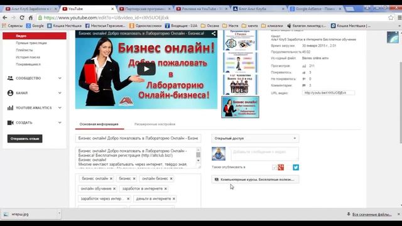This screenshot has width=402, height=226.
Task: Click the share icon on the video player
Action: tap(214, 33)
